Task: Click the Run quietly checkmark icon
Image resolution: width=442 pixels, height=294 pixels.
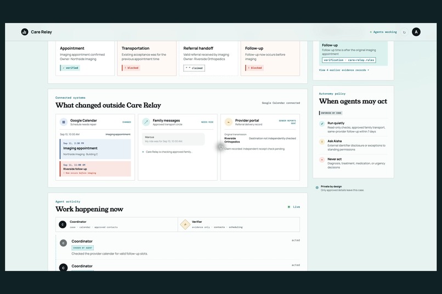Action: tap(322, 124)
